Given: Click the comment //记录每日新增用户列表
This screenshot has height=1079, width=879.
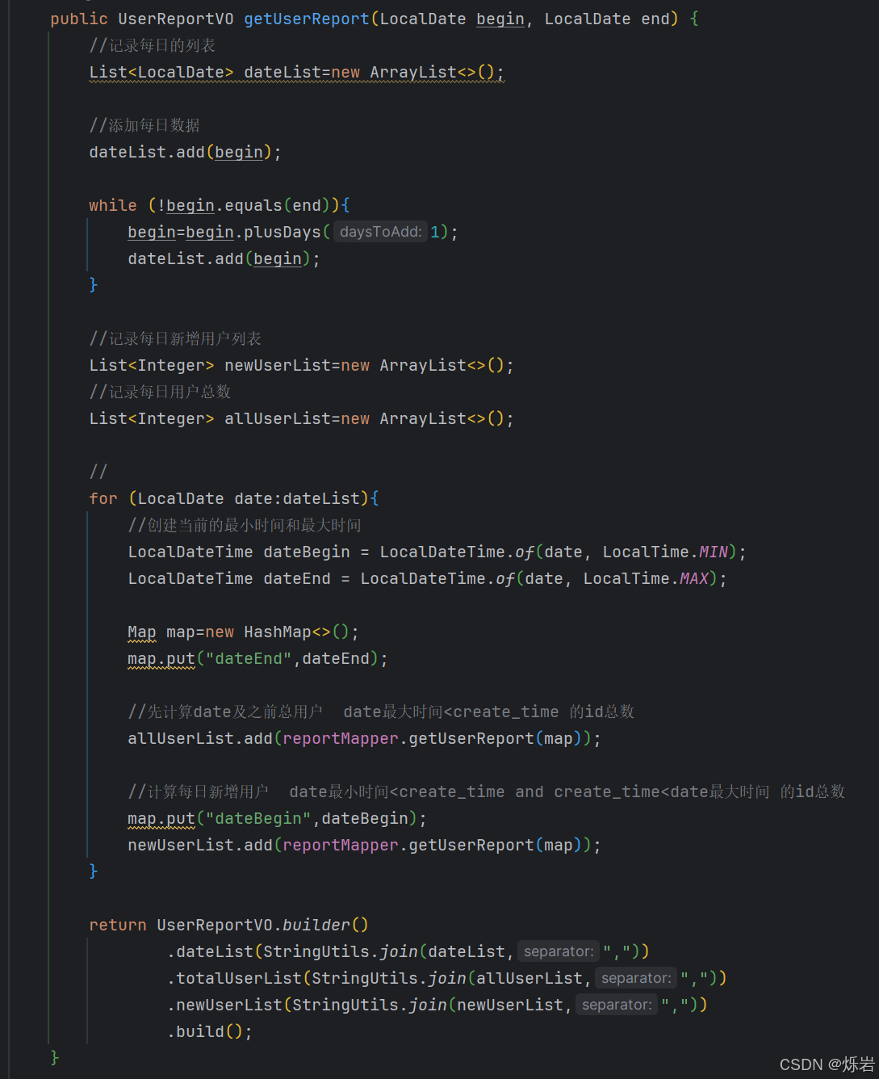Looking at the screenshot, I should point(175,338).
